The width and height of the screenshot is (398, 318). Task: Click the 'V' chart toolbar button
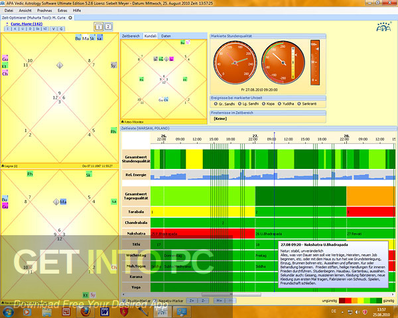pos(54,29)
